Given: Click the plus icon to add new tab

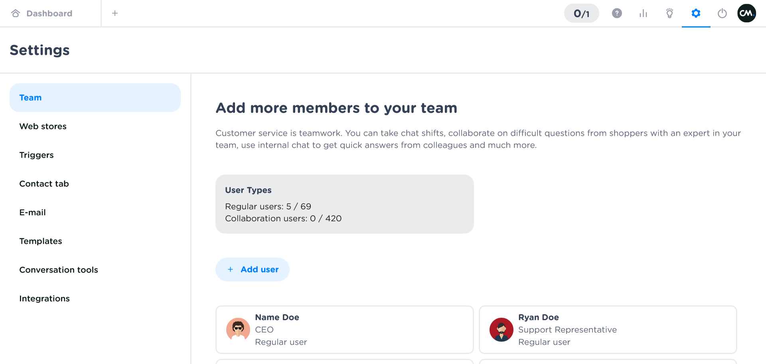Looking at the screenshot, I should click(x=115, y=14).
